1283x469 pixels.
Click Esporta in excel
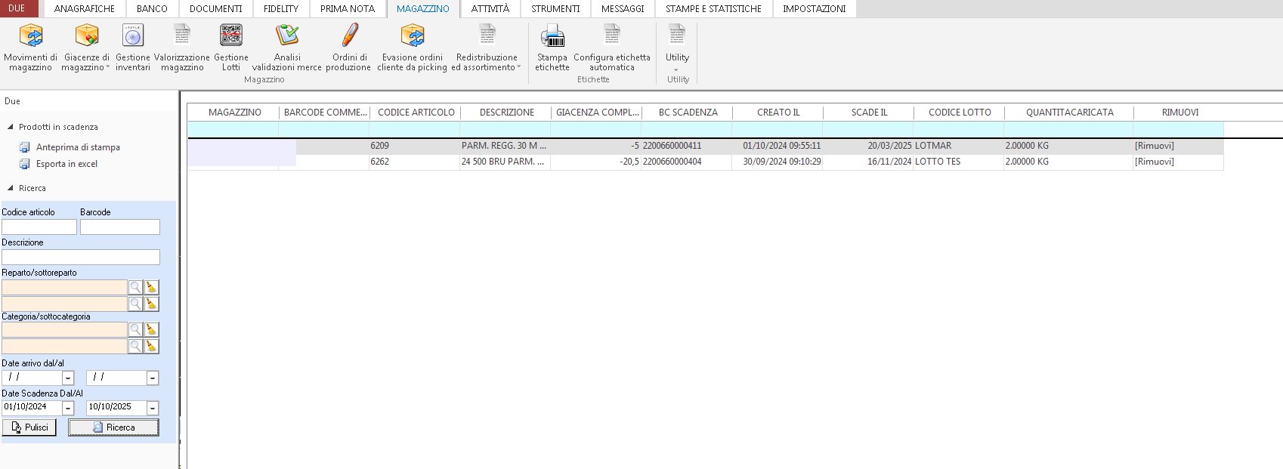66,164
